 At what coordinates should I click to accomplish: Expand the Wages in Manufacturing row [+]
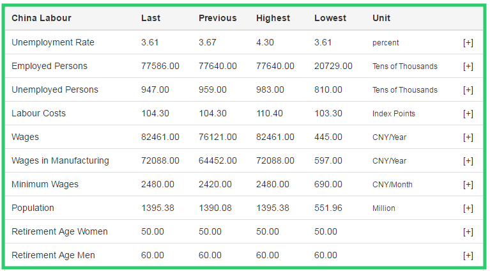pos(468,161)
